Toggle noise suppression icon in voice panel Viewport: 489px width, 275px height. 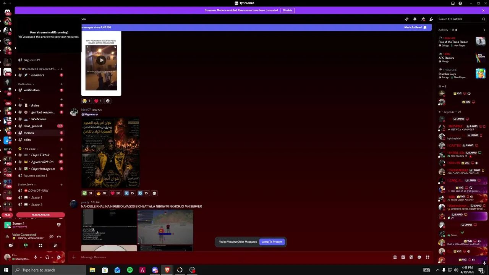click(52, 237)
